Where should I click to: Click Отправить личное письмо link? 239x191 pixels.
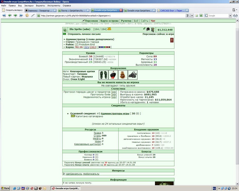tap(84, 34)
